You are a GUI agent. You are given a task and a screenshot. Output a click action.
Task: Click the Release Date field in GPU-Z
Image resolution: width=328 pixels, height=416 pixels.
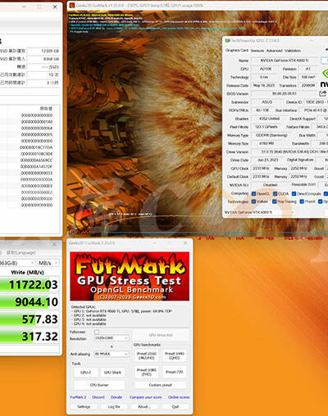click(263, 85)
